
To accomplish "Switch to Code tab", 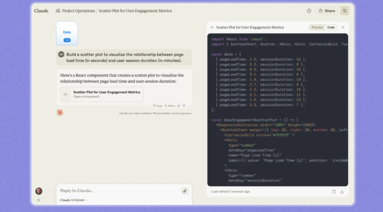I will (x=331, y=27).
